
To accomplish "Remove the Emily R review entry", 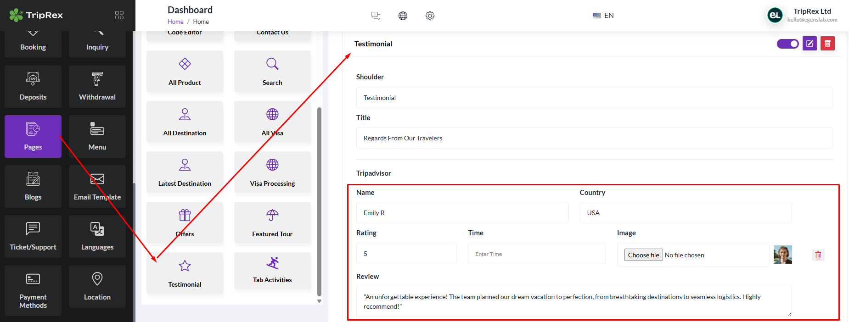I will point(818,255).
